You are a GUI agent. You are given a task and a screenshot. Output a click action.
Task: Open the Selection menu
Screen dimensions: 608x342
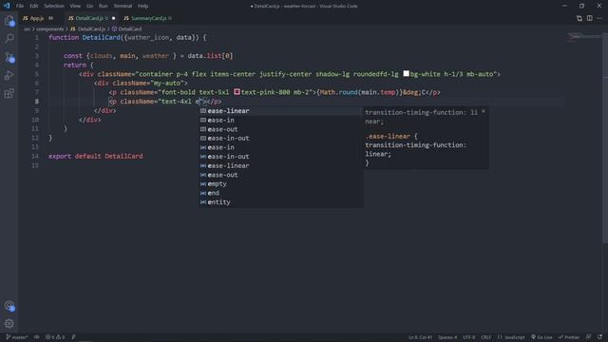pos(54,6)
